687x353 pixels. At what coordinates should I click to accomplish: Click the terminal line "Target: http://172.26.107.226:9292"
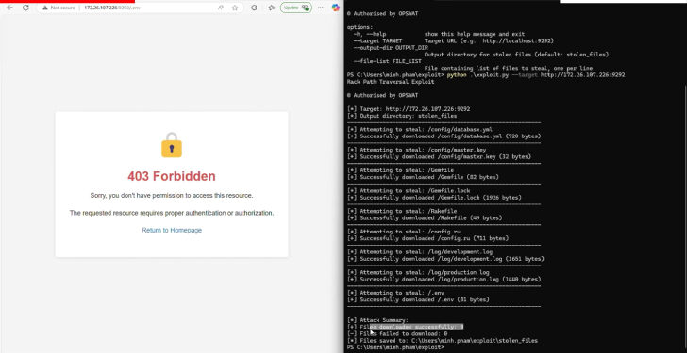(x=409, y=109)
